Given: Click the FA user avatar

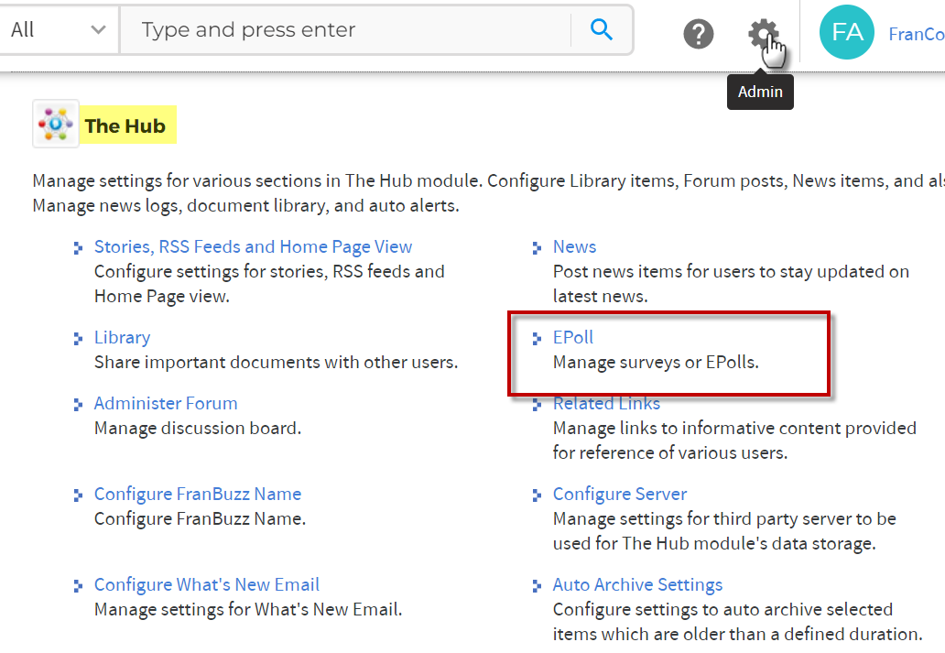Looking at the screenshot, I should click(x=847, y=32).
